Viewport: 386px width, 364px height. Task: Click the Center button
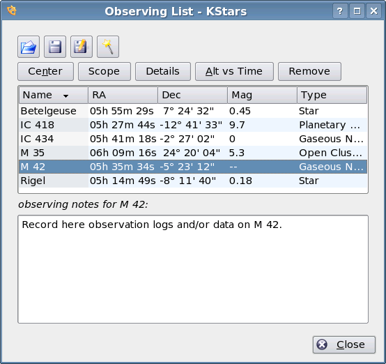pos(45,71)
